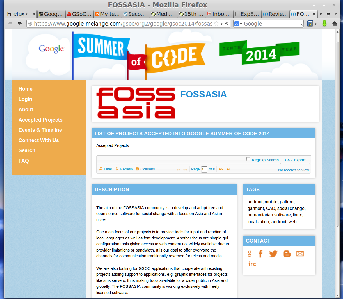The height and width of the screenshot is (299, 343).
Task: Open Connect With Us link
Action: [x=39, y=140]
